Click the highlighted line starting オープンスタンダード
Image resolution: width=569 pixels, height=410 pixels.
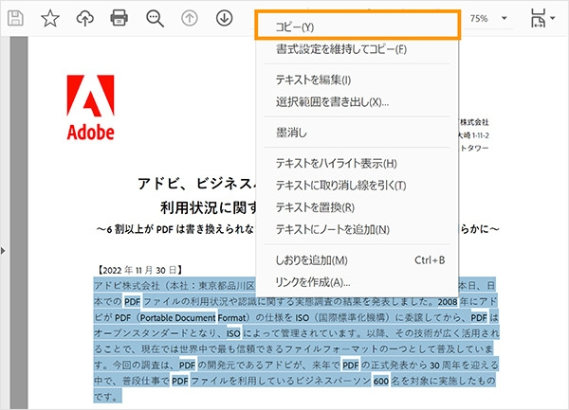[297, 333]
